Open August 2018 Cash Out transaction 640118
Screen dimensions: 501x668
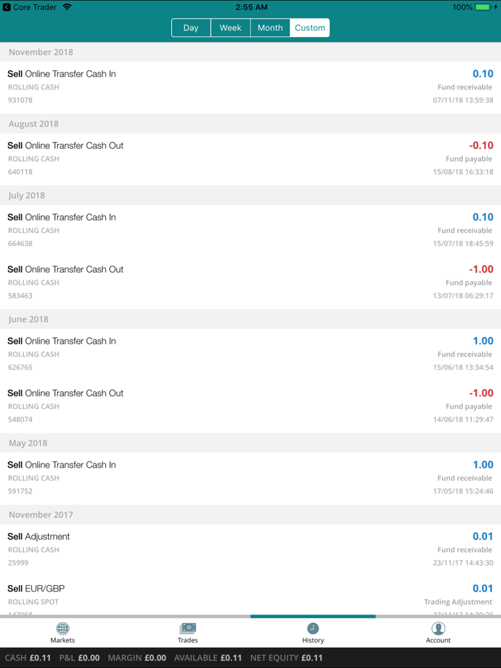click(250, 159)
